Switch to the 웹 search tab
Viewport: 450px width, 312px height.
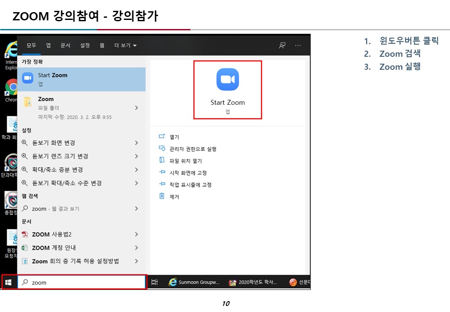102,45
